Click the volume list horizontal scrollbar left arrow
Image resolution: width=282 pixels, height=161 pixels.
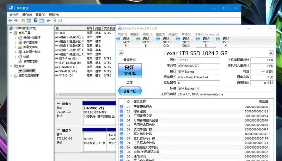[56, 94]
